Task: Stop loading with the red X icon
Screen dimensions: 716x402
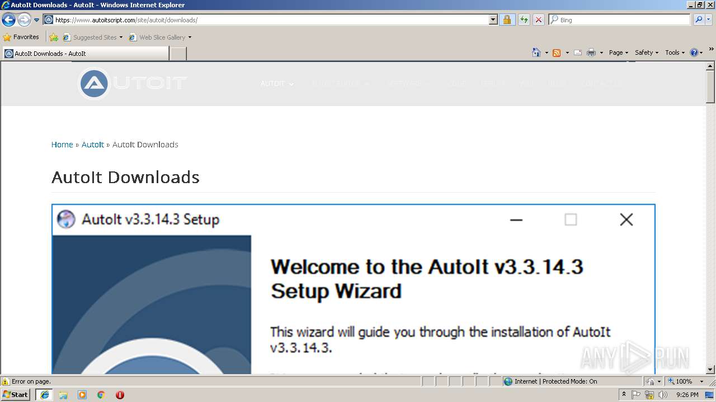Action: pos(538,20)
